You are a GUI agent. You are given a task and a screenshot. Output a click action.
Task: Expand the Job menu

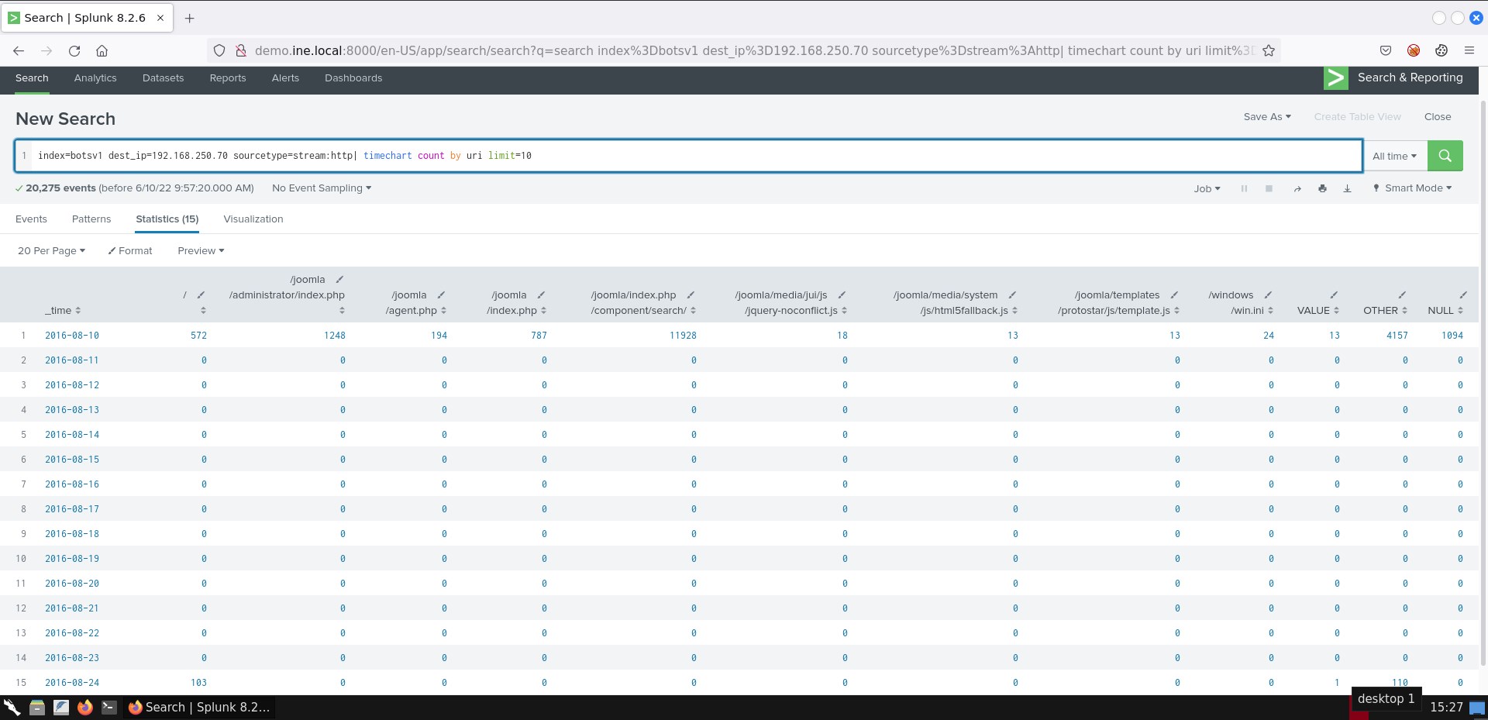pos(1207,188)
